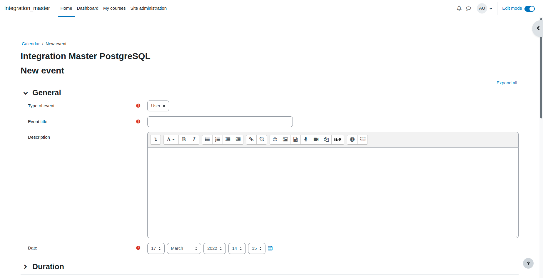The height and width of the screenshot is (278, 543).
Task: Open the minute dropdown showing 15
Action: tap(257, 248)
